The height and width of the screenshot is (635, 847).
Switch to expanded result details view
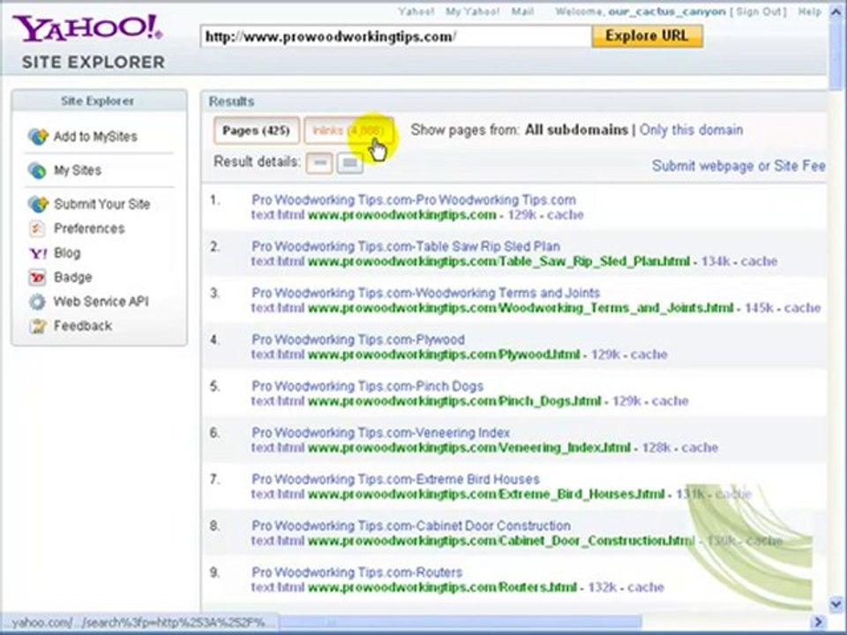pos(350,162)
